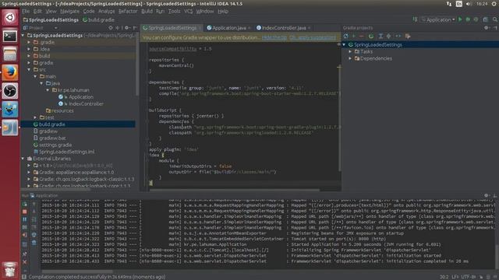Open the Build menu
The image size is (499, 280).
click(147, 12)
